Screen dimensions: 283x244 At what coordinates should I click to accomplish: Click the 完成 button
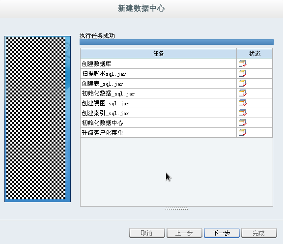pos(259,233)
